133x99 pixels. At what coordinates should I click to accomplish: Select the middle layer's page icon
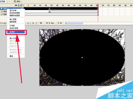[2, 11]
